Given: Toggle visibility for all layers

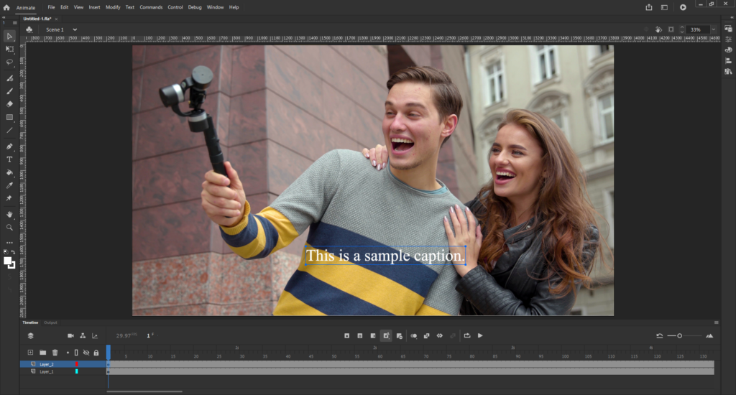Looking at the screenshot, I should pos(86,353).
